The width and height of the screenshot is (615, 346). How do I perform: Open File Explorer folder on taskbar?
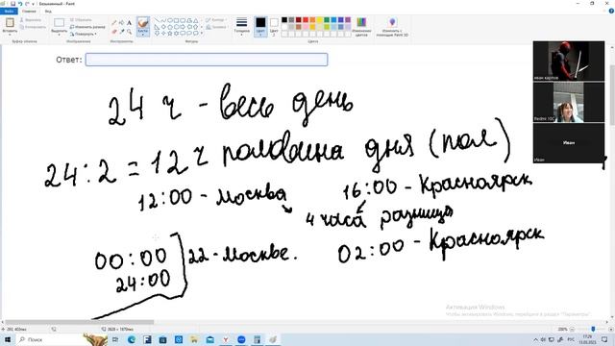click(194, 339)
